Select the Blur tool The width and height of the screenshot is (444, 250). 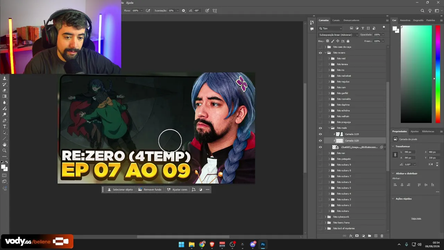click(5, 102)
